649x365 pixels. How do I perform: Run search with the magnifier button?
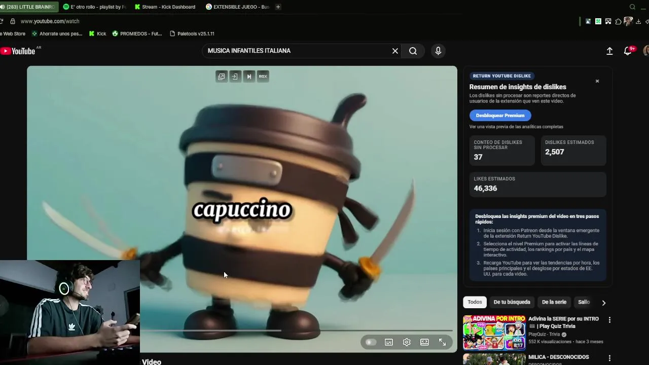(413, 51)
